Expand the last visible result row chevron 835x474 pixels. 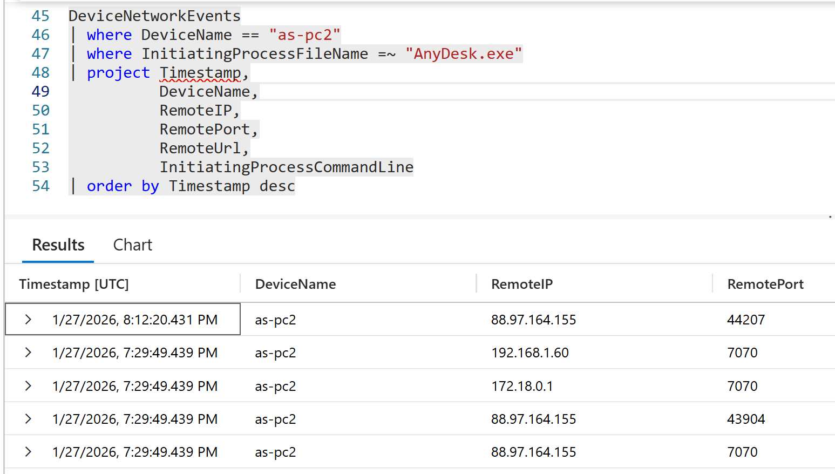pyautogui.click(x=28, y=452)
